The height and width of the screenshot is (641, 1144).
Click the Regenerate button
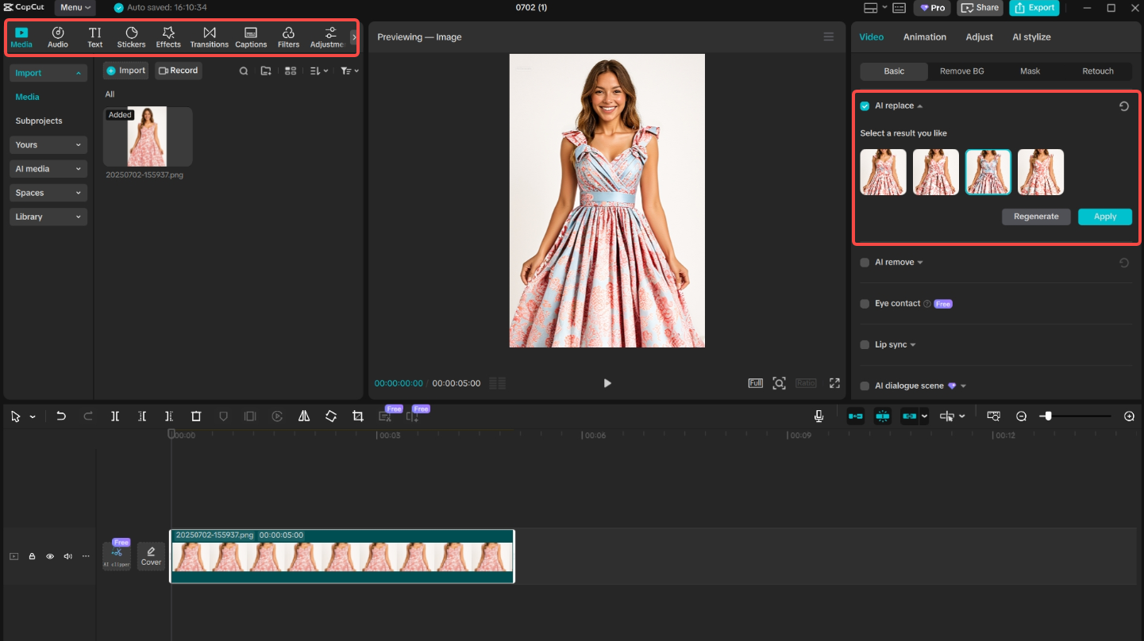tap(1036, 216)
